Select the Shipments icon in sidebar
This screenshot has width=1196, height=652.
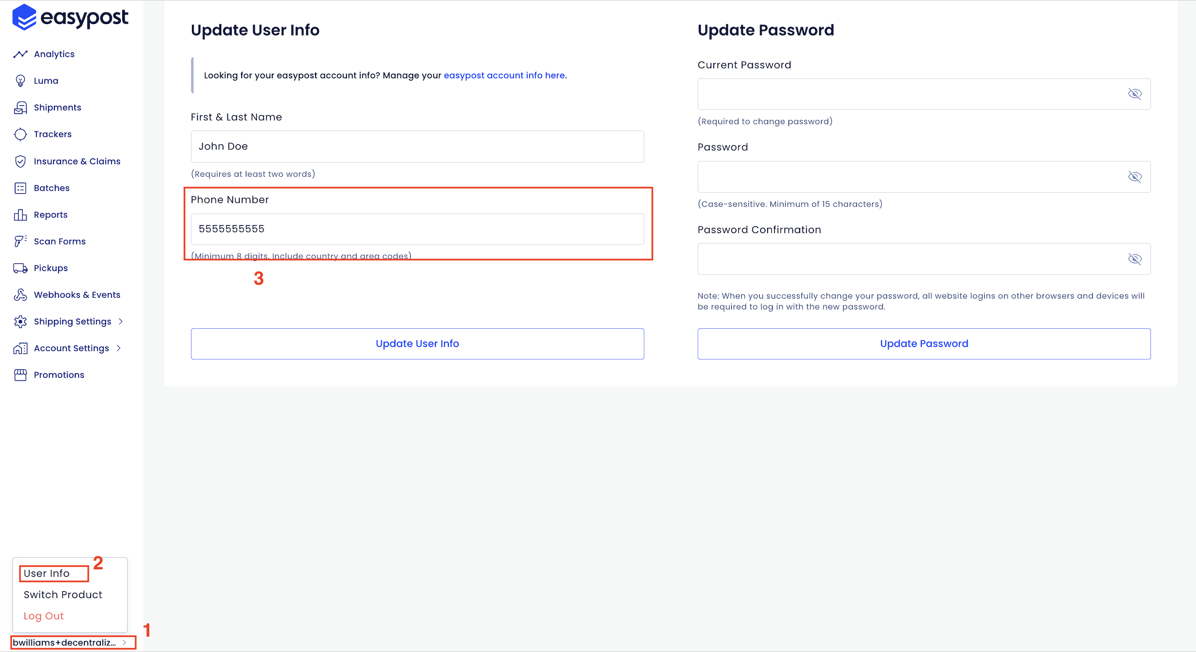pos(20,108)
